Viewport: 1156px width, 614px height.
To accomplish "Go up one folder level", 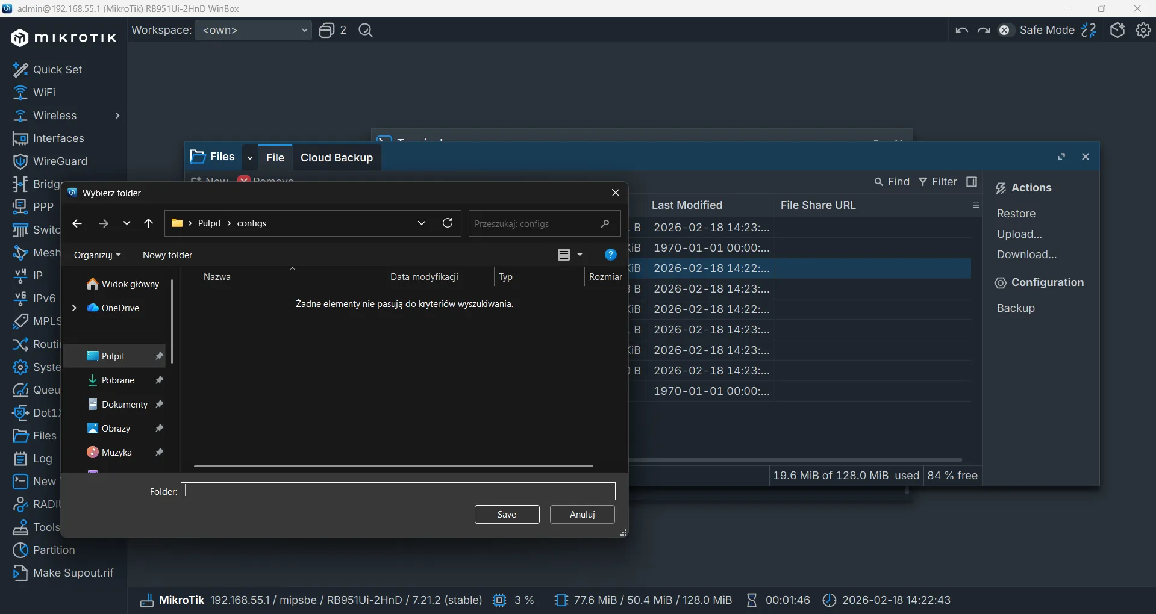I will (x=149, y=223).
